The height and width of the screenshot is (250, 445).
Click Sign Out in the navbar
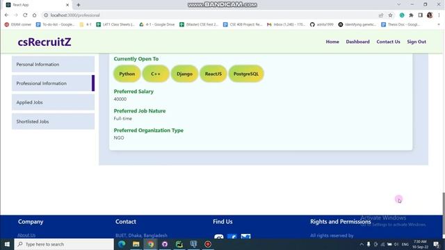(416, 42)
